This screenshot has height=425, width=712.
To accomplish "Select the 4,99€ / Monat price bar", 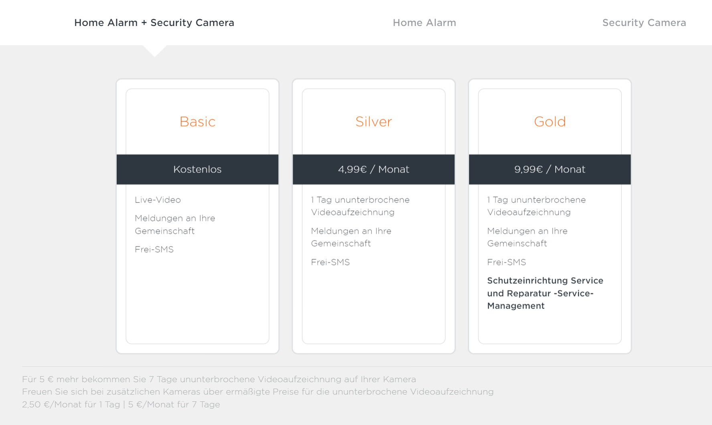I will 374,169.
